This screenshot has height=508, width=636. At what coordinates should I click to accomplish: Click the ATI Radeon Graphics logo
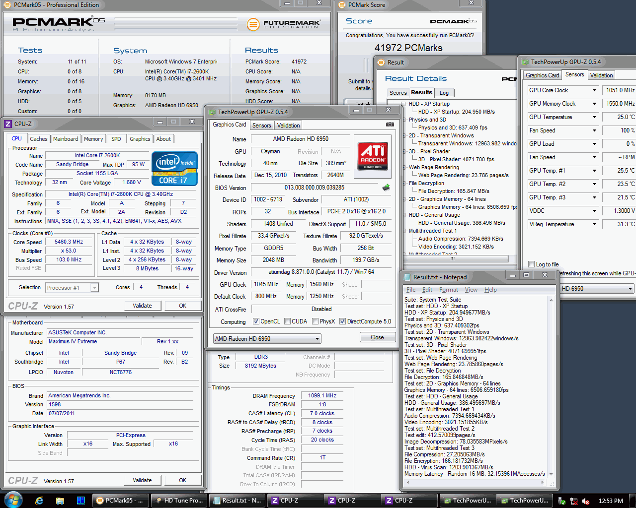click(373, 156)
